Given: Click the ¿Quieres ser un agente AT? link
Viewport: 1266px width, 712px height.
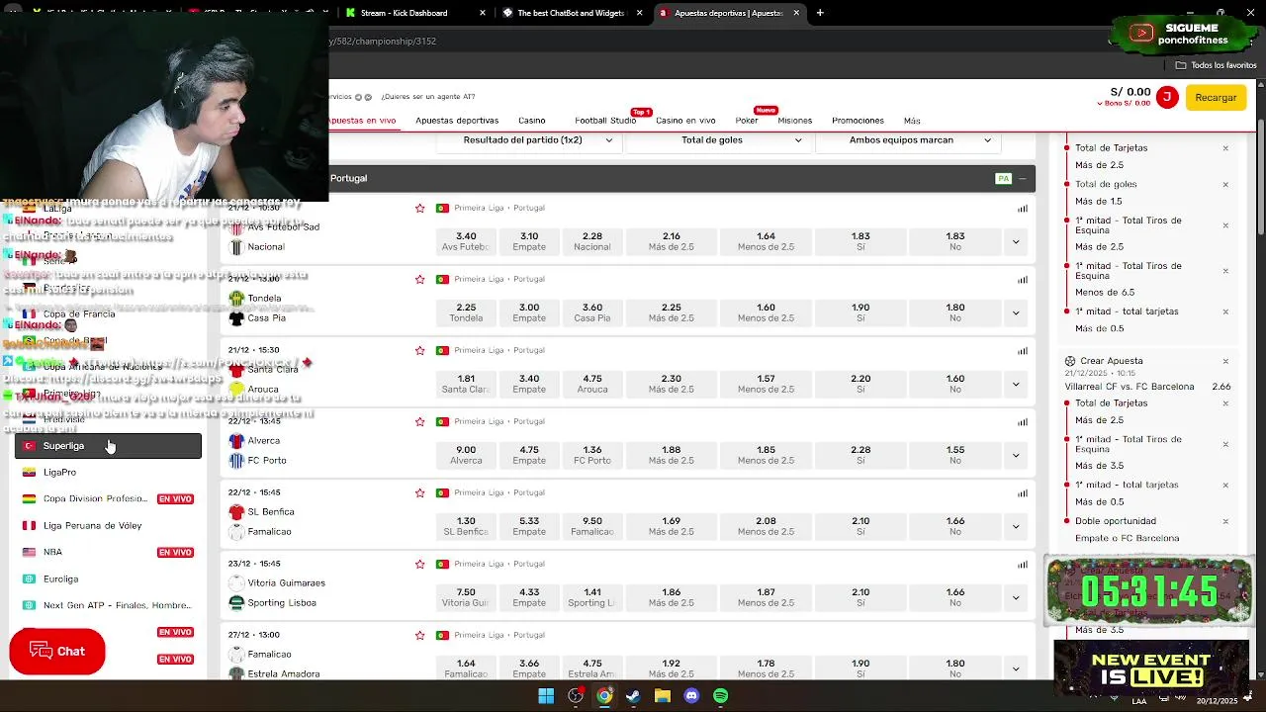Looking at the screenshot, I should (428, 97).
